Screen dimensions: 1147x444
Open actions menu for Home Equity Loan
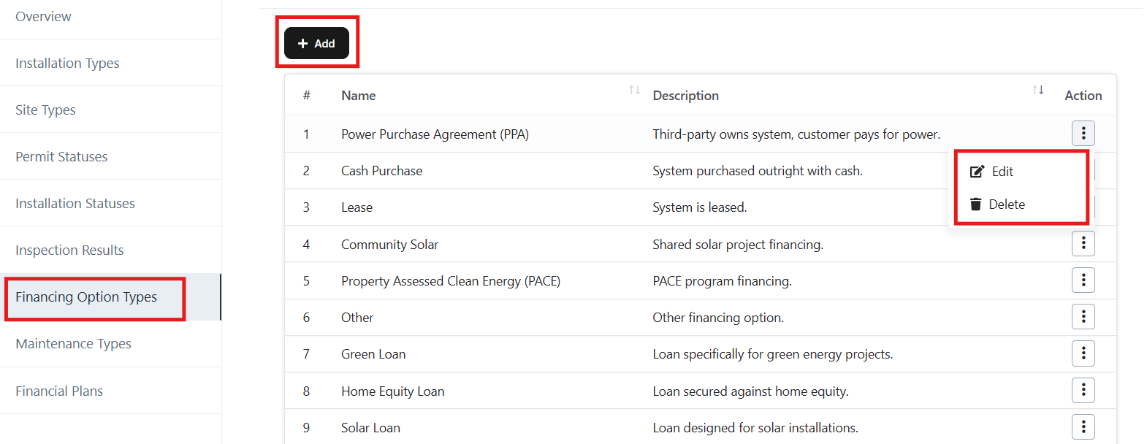coord(1083,391)
